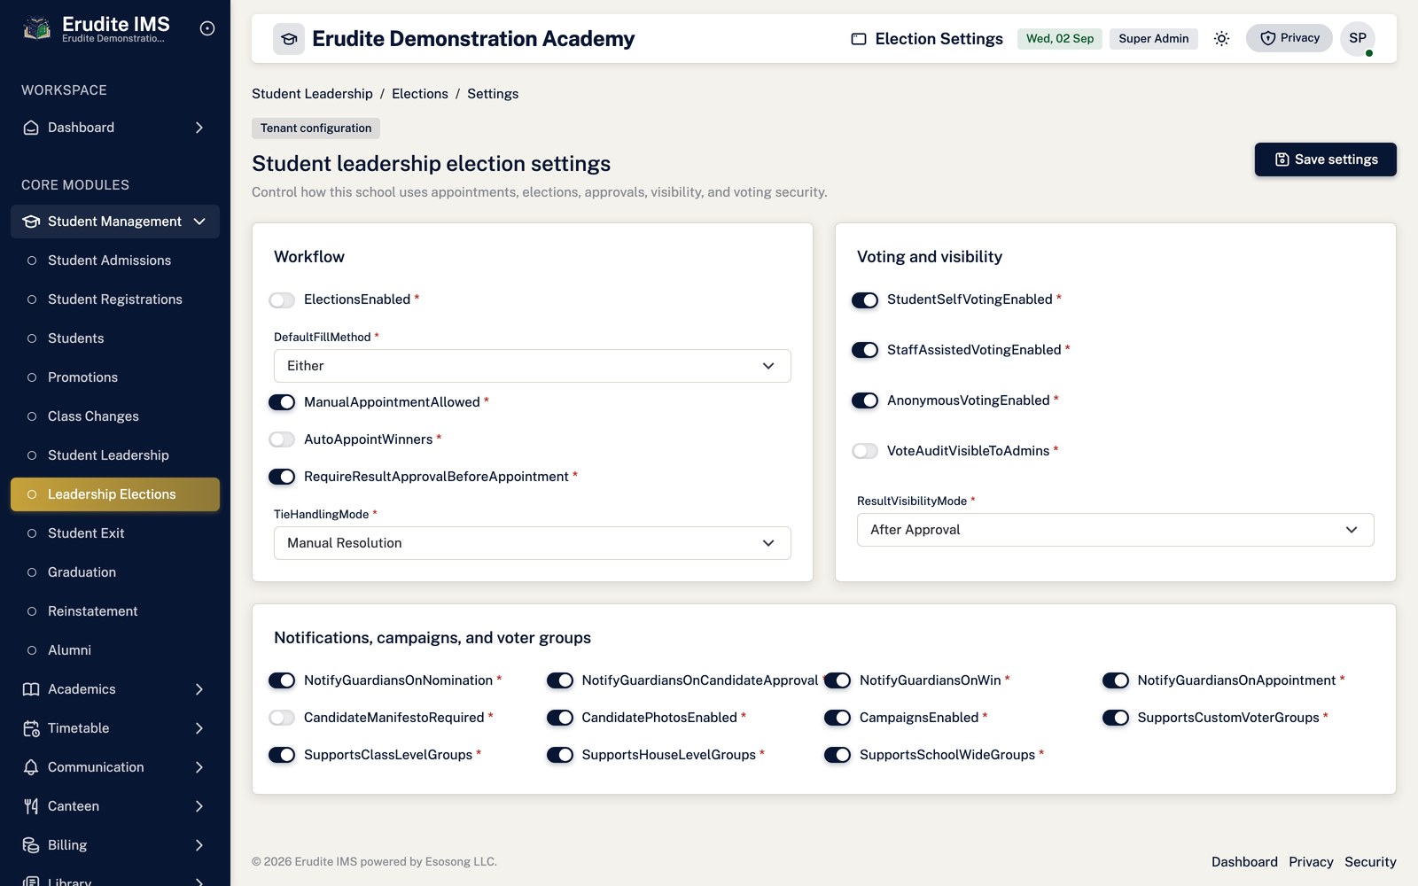Collapse sidebar using the circle icon
Viewport: 1418px width, 886px height.
coord(207,28)
